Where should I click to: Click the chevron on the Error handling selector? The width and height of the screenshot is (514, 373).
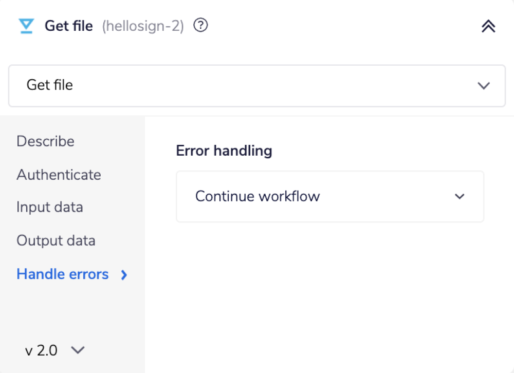tap(460, 196)
